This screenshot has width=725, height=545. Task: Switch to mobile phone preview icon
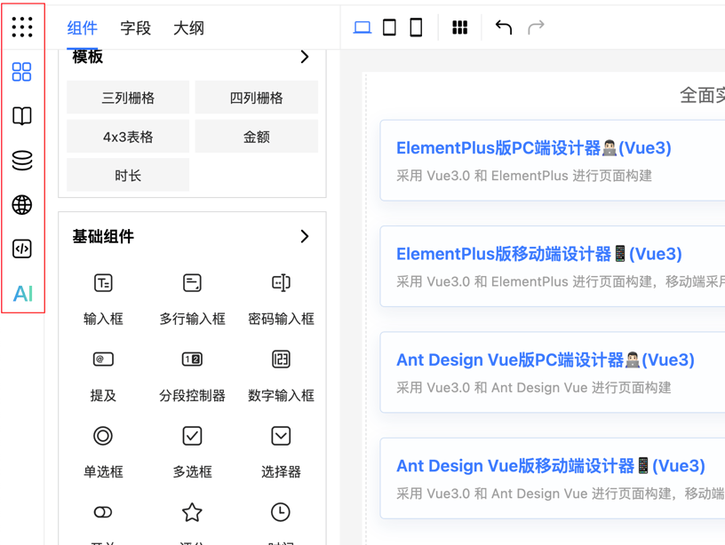click(415, 27)
